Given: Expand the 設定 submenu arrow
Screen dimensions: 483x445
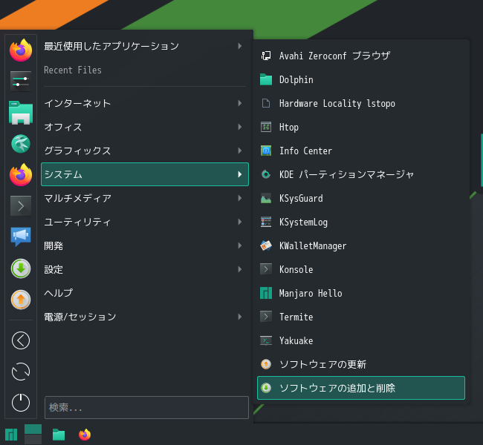Looking at the screenshot, I should point(240,269).
